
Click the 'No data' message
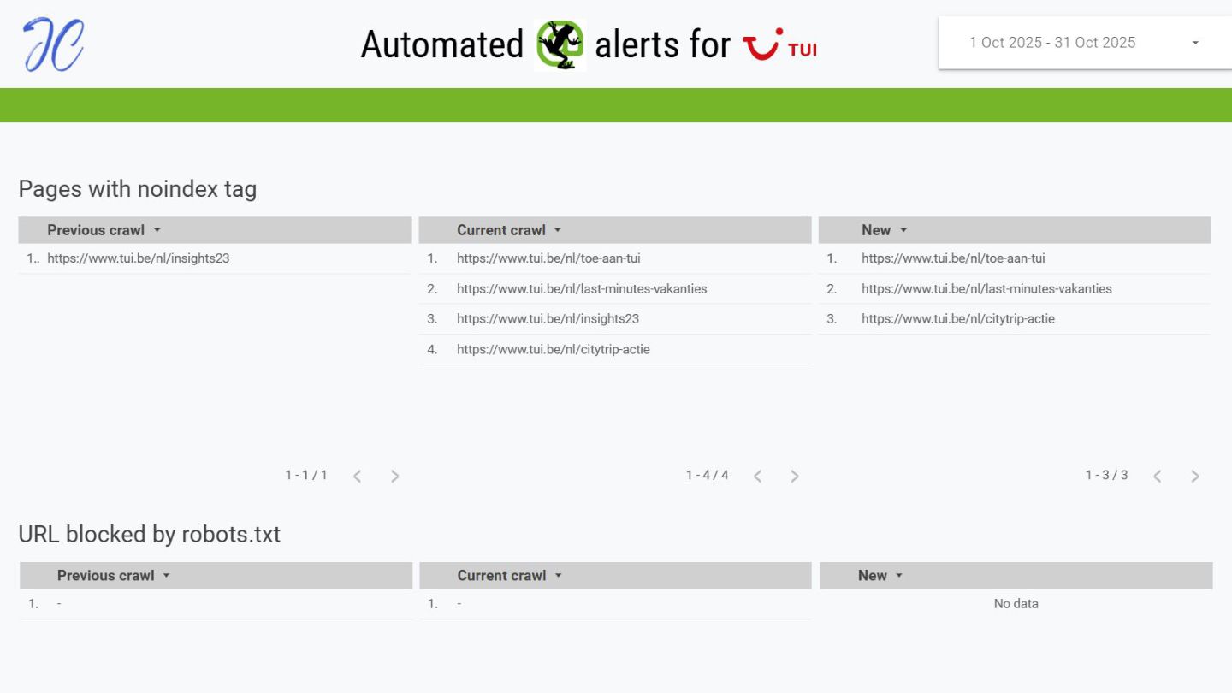click(x=1016, y=604)
